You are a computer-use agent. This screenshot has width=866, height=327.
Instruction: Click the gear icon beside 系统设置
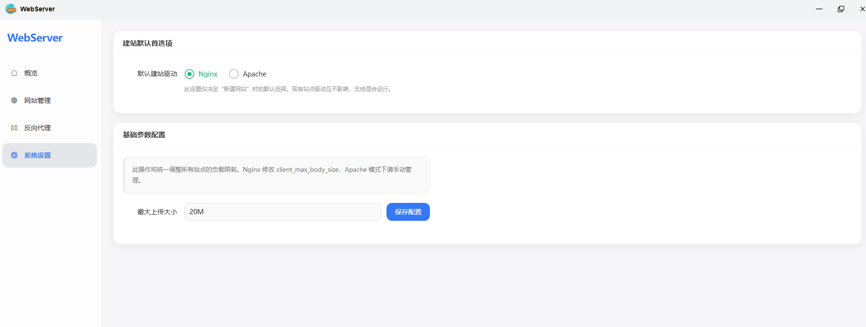click(x=14, y=155)
